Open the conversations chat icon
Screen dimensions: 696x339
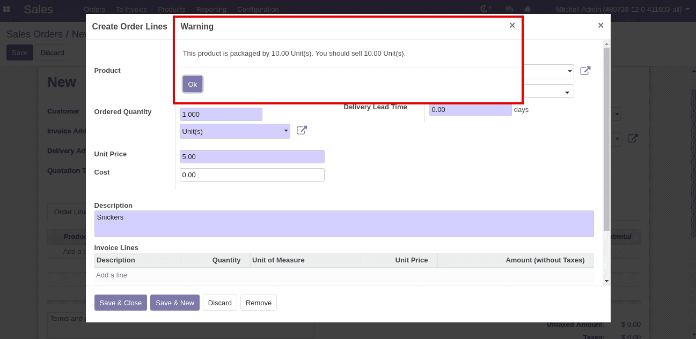(x=509, y=9)
